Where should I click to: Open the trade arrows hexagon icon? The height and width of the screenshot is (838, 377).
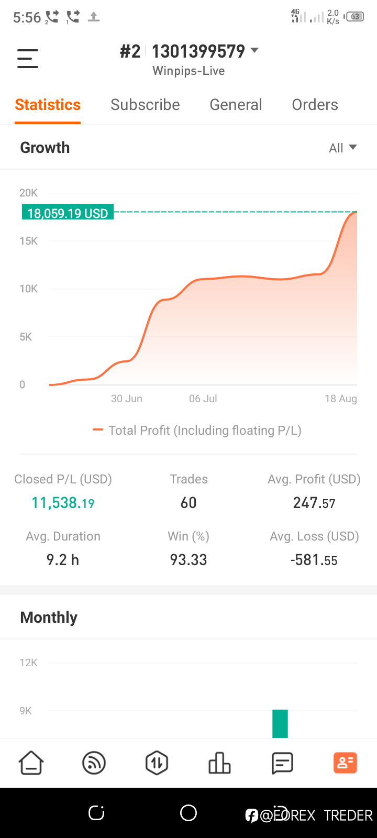click(x=157, y=763)
